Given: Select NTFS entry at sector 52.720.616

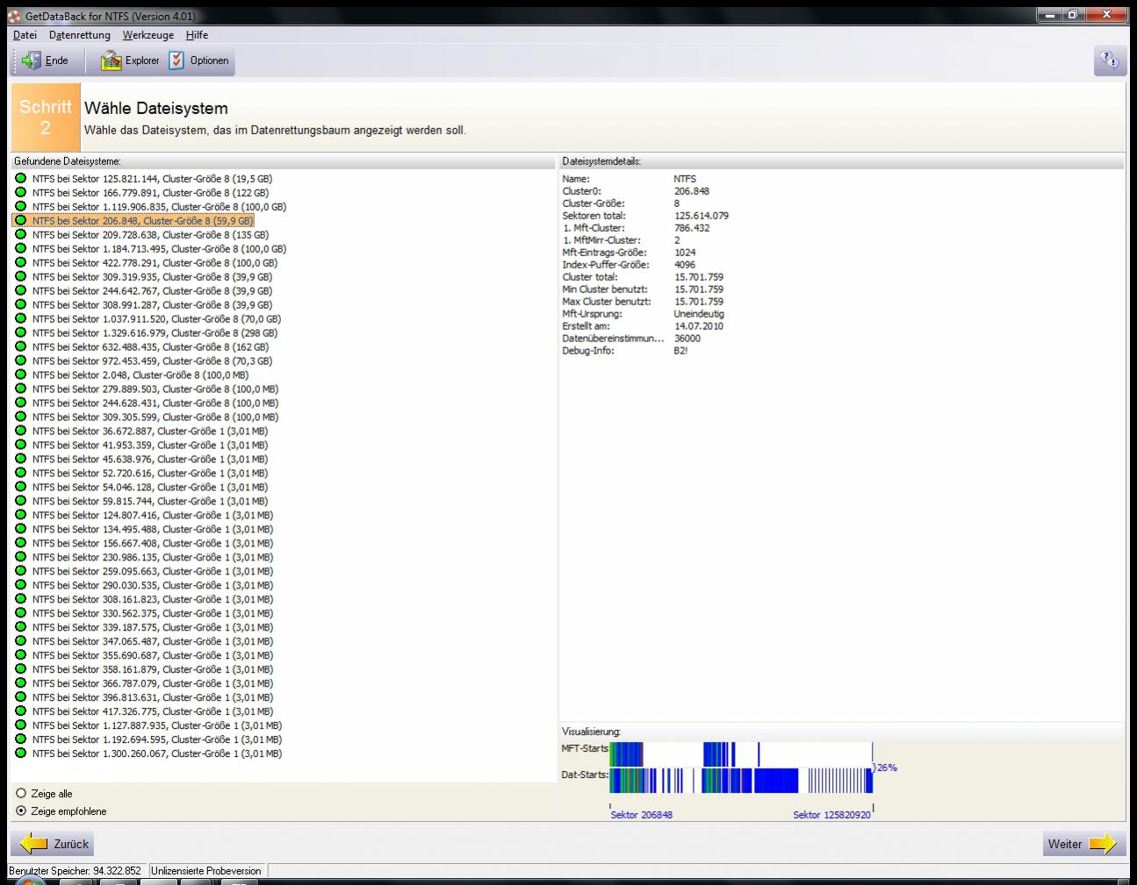Looking at the screenshot, I should pos(150,473).
